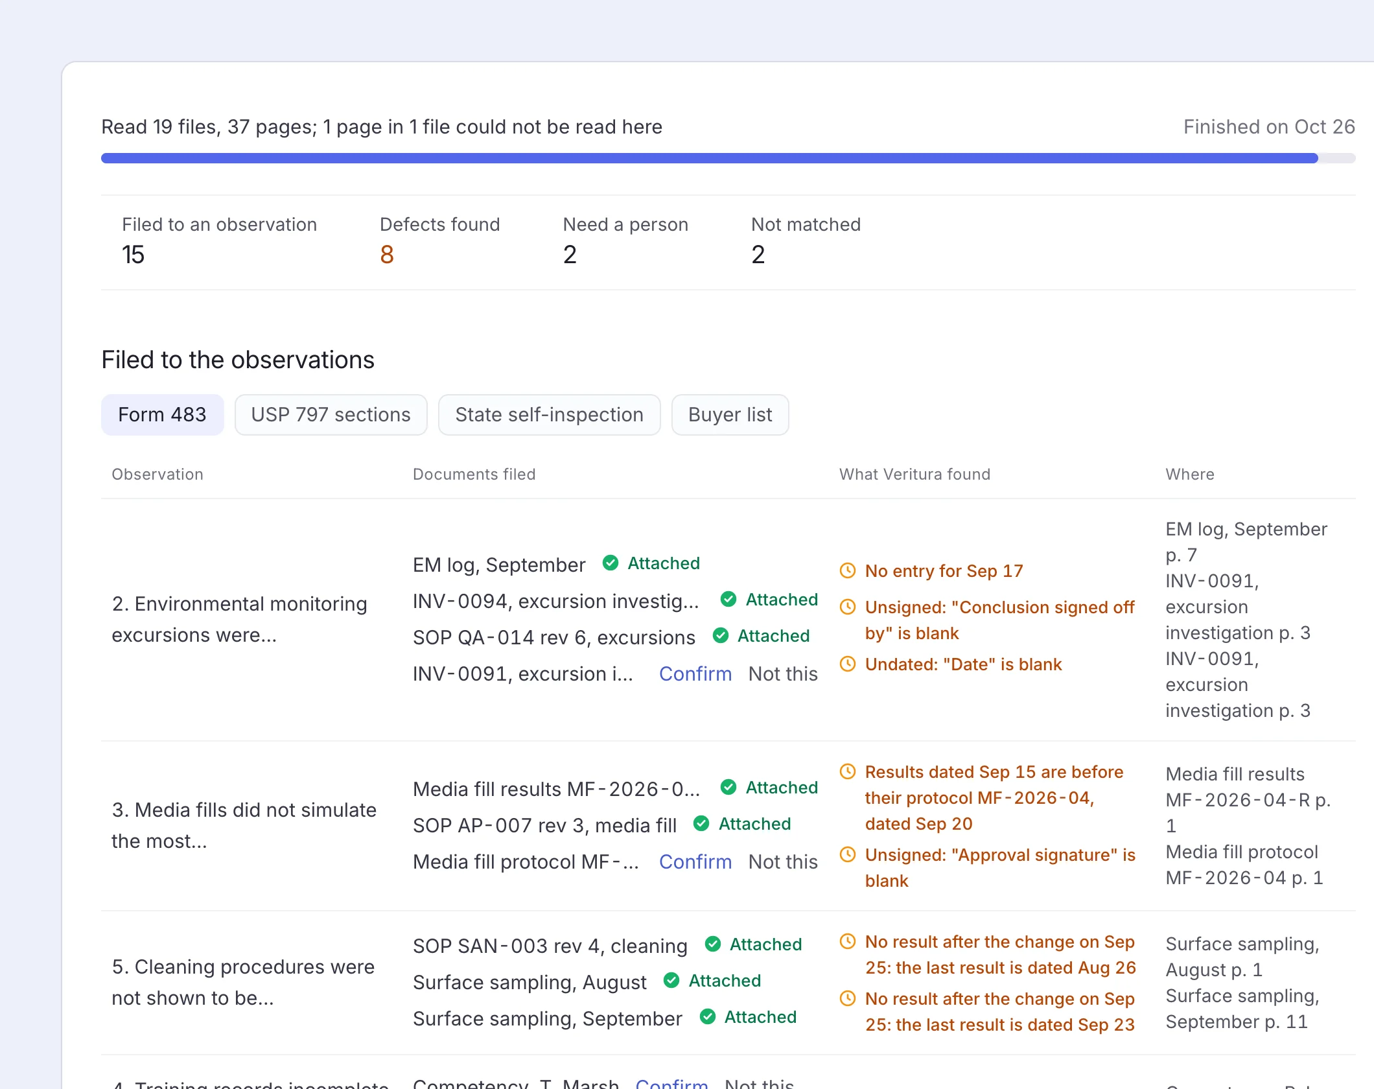Click the Need a person count
The height and width of the screenshot is (1089, 1374).
[570, 255]
